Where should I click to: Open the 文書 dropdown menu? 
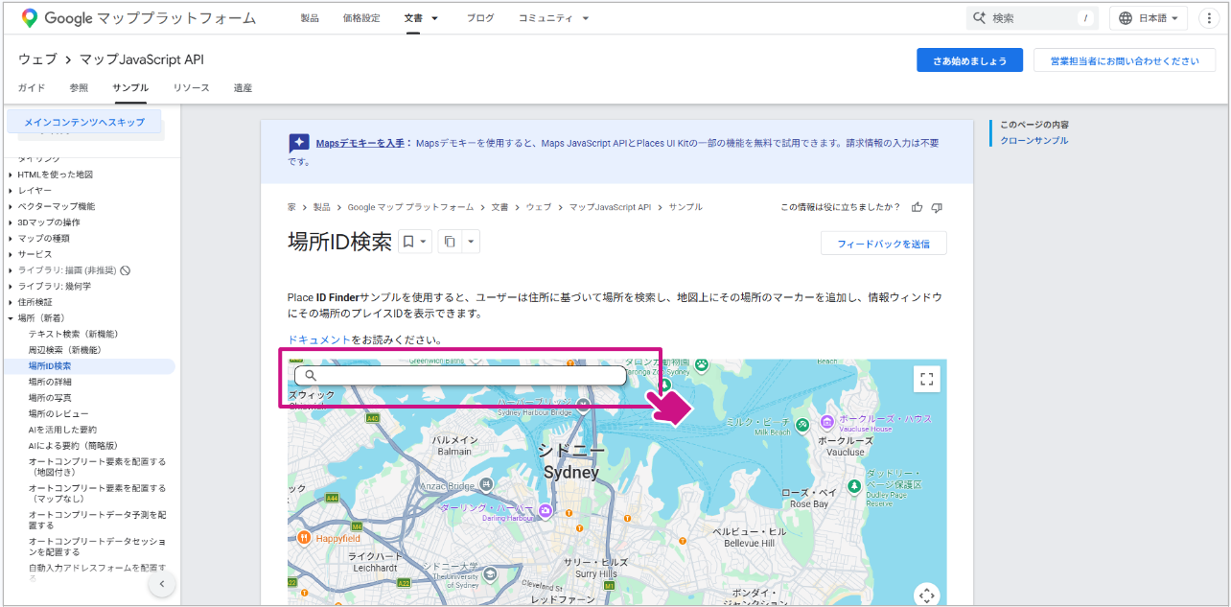(421, 18)
